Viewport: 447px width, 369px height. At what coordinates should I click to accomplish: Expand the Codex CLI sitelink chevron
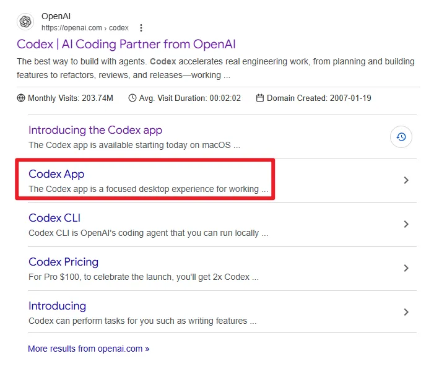point(406,224)
